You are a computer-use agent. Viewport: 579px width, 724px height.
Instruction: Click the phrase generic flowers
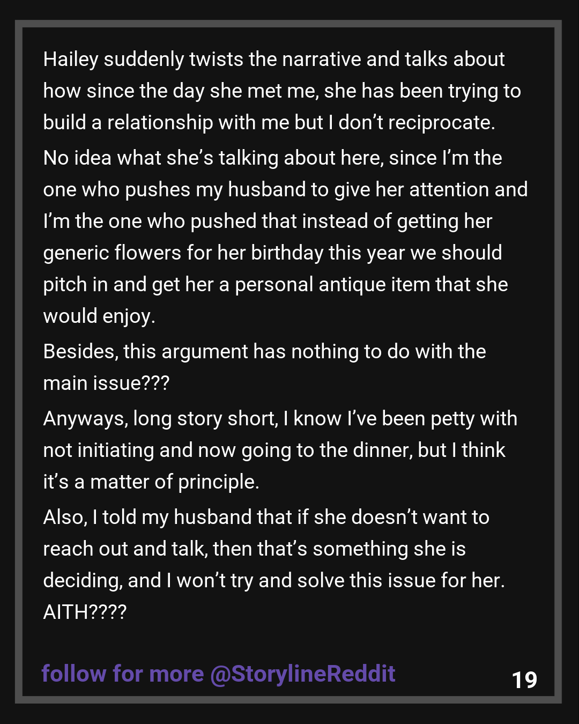pos(112,253)
